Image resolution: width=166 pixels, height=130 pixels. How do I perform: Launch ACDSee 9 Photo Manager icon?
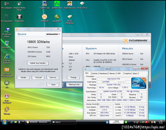[7, 70]
